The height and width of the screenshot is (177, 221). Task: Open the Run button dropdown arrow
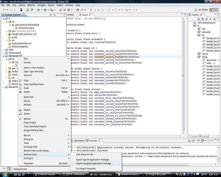point(48,10)
